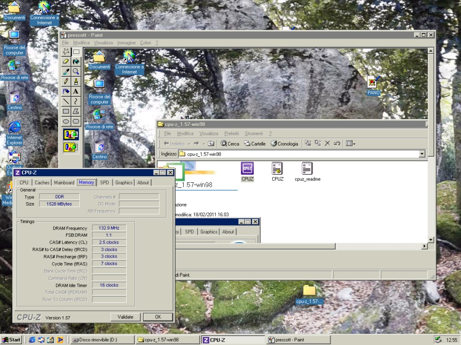The height and width of the screenshot is (345, 461).
Task: Switch to cpu-z_1.57-win98 folder taskbar button
Action: (x=168, y=340)
